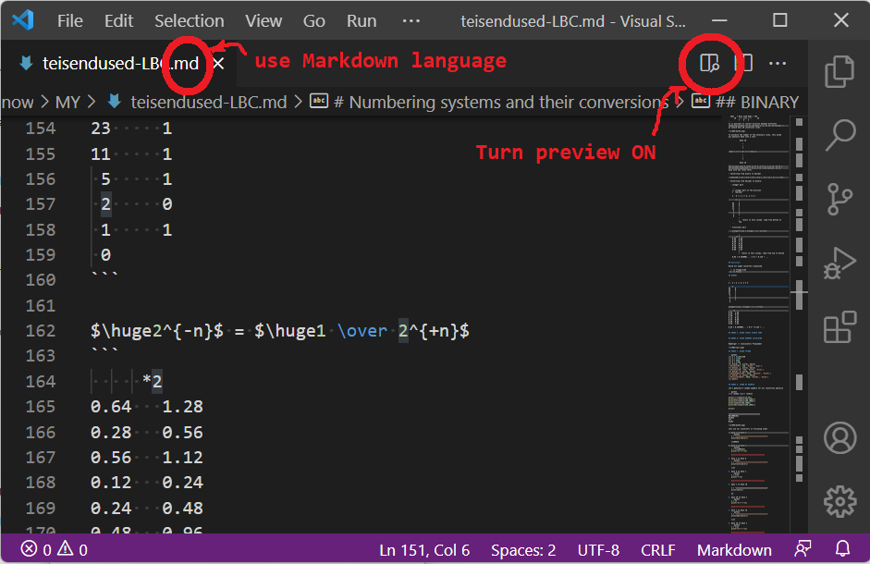The width and height of the screenshot is (870, 564).
Task: Click value '0.24' on line 168
Action: (182, 483)
